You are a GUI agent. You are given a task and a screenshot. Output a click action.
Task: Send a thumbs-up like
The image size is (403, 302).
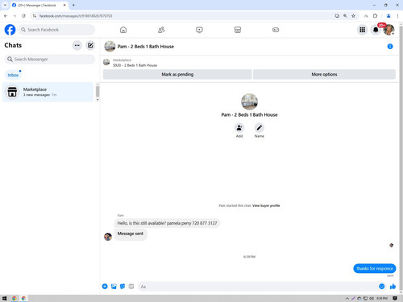(393, 287)
